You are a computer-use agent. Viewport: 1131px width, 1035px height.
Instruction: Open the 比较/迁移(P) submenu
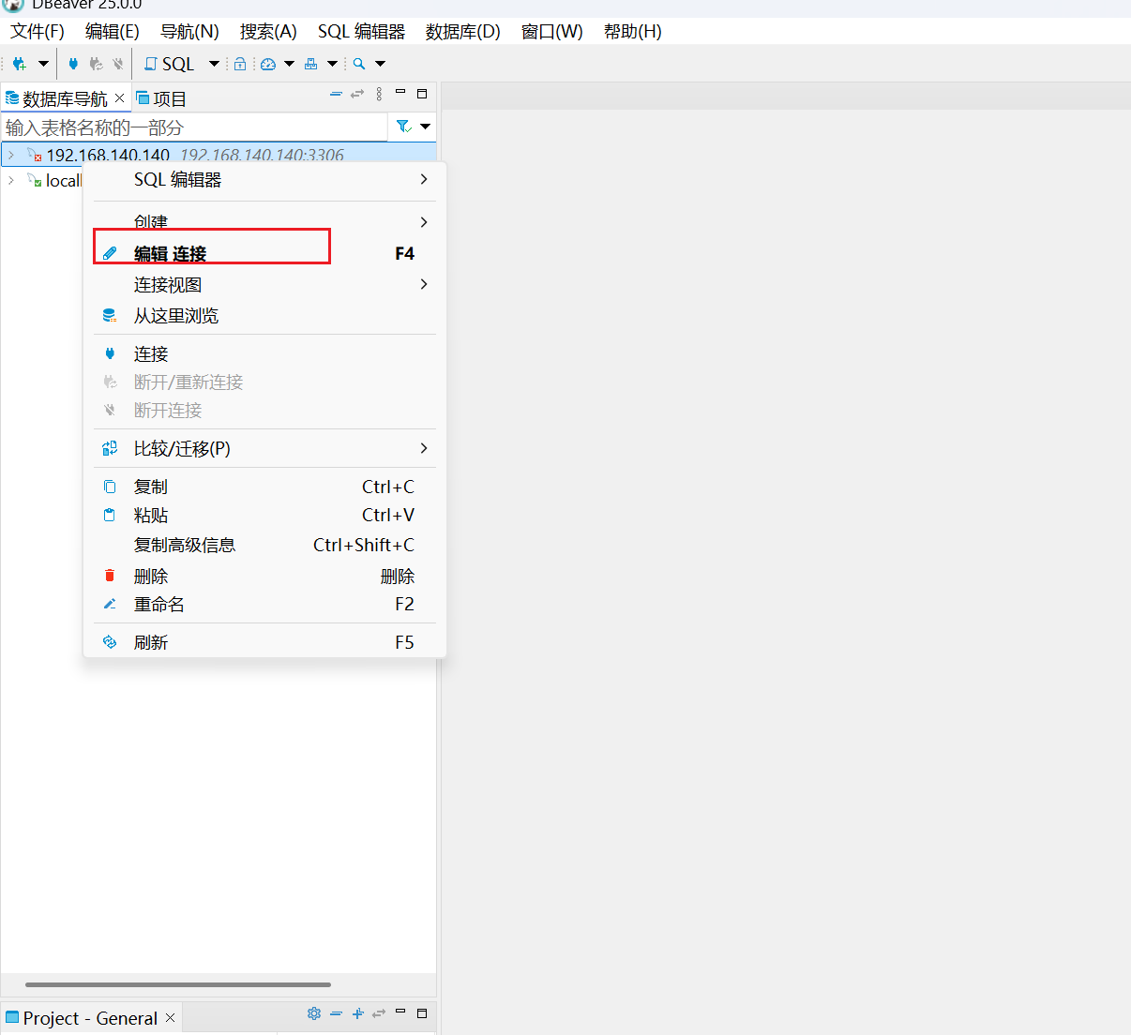point(264,448)
